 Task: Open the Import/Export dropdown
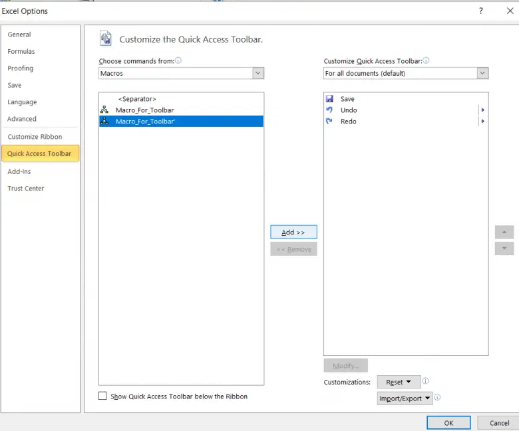click(x=405, y=398)
